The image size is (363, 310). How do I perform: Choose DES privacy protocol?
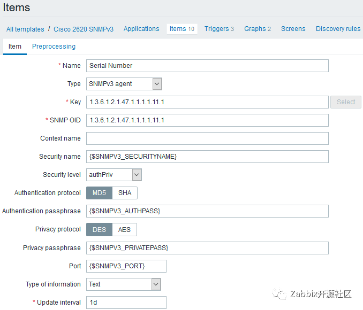pos(99,229)
